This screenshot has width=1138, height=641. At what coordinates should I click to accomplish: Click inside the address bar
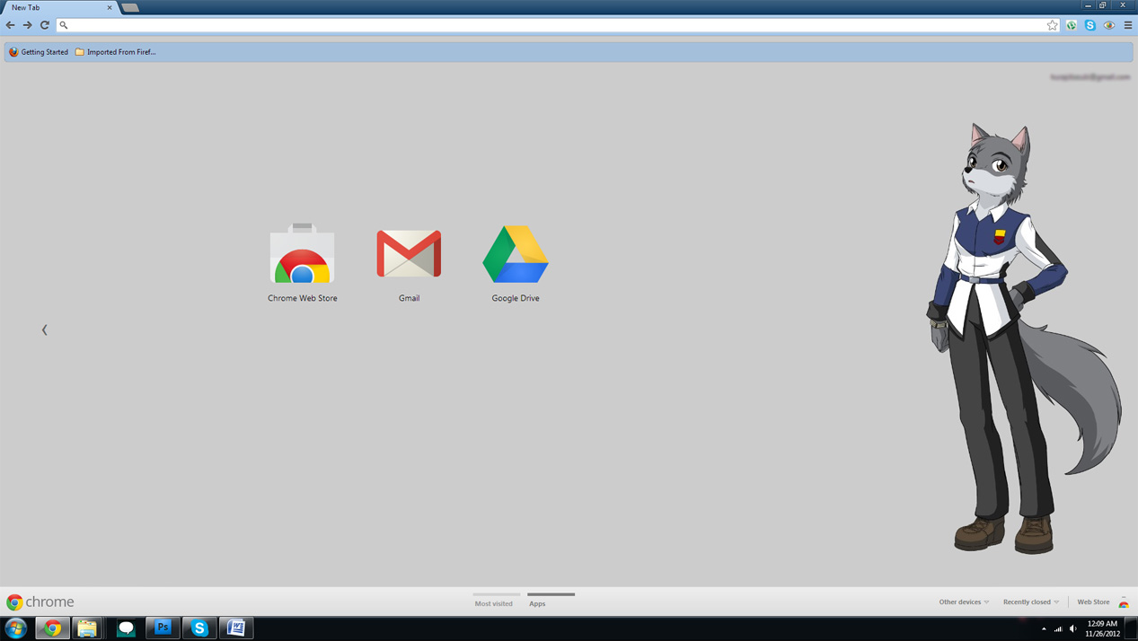(359, 25)
